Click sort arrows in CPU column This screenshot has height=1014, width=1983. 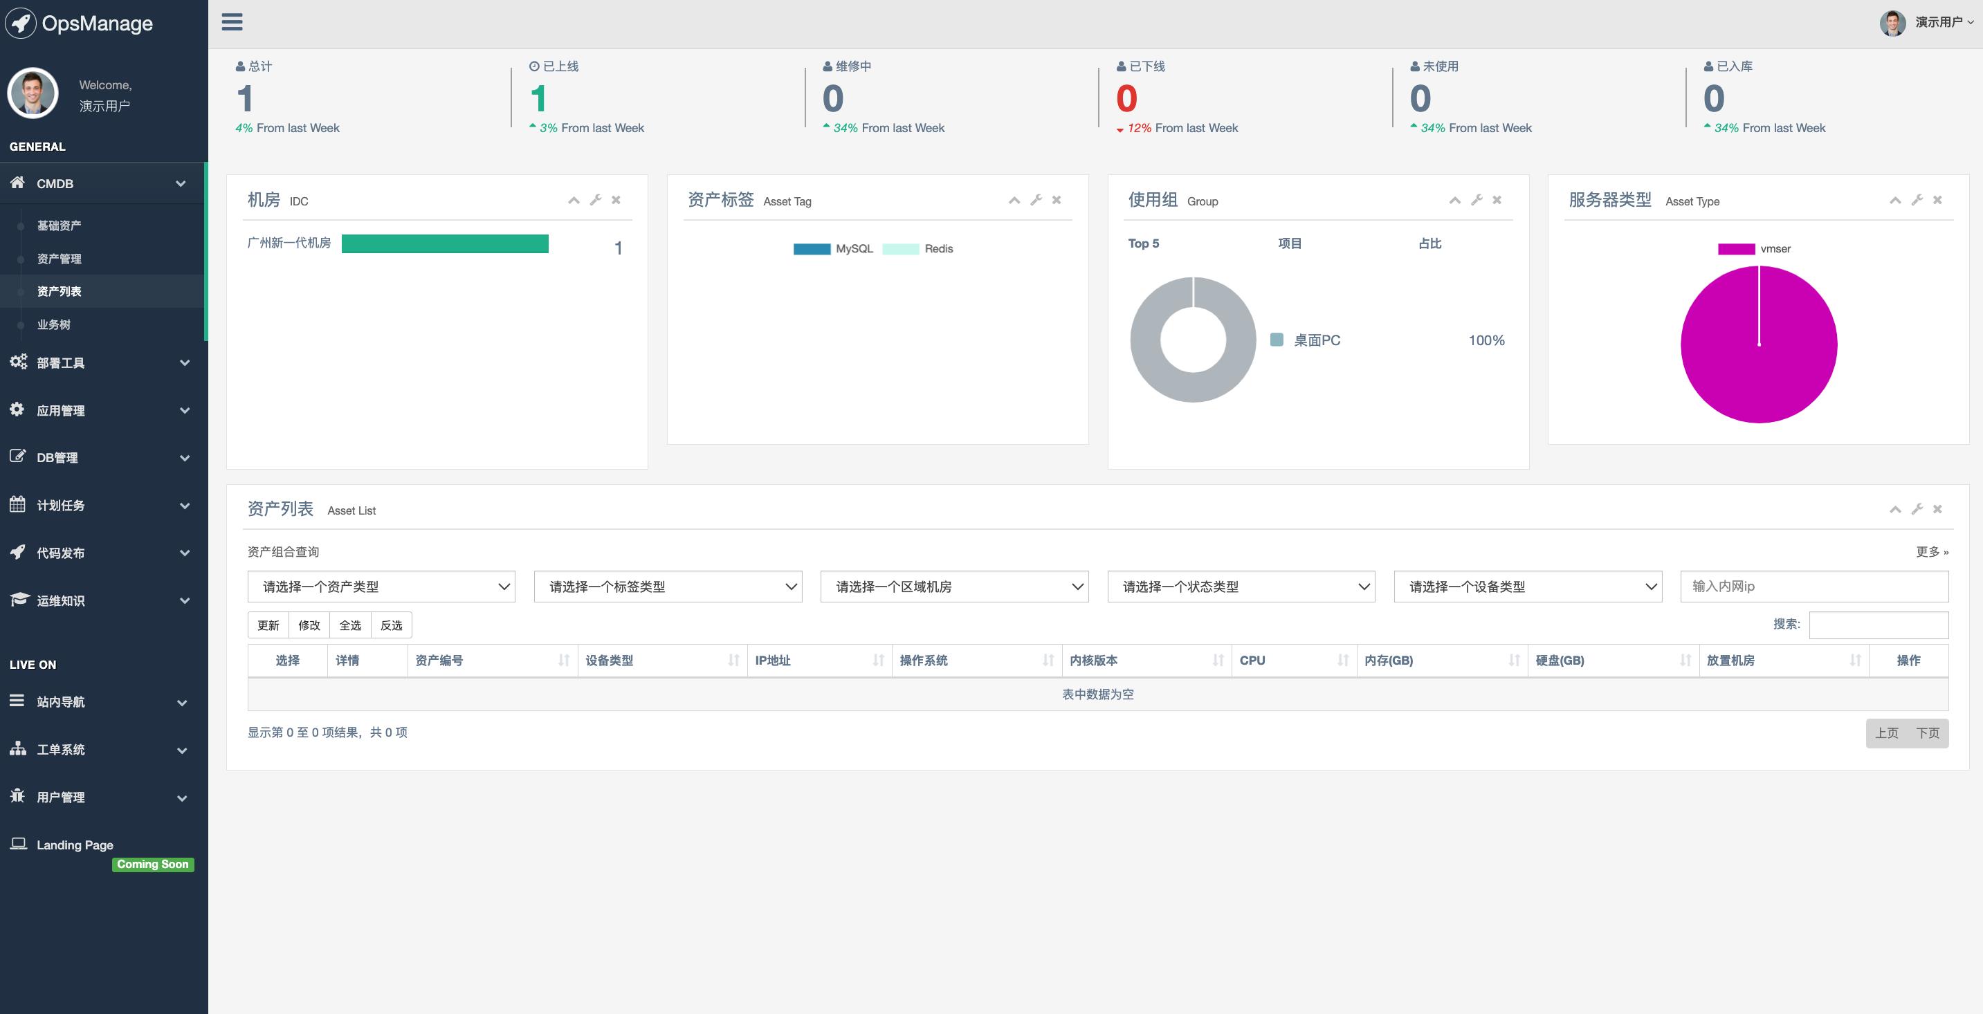click(1342, 660)
